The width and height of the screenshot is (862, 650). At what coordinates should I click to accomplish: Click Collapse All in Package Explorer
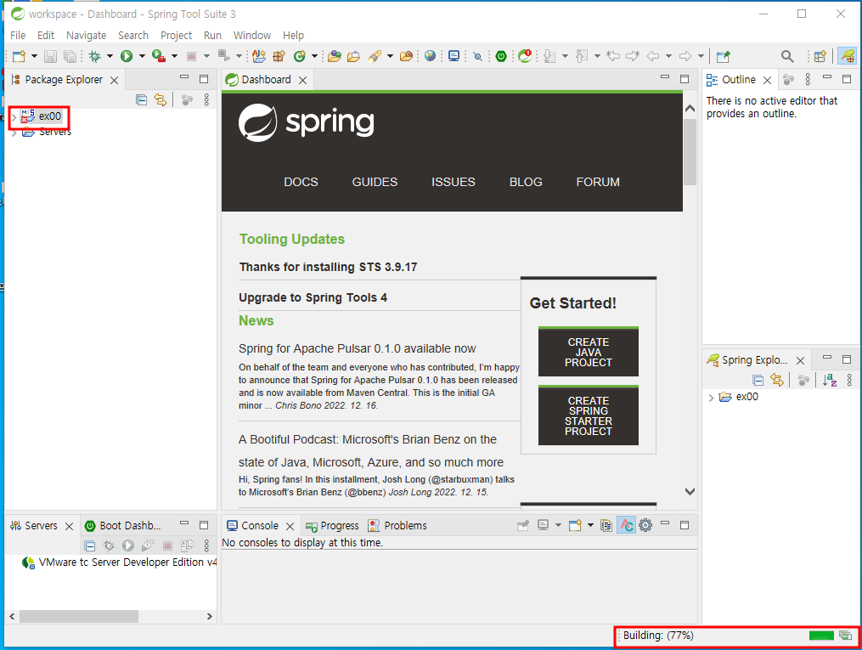coord(141,99)
